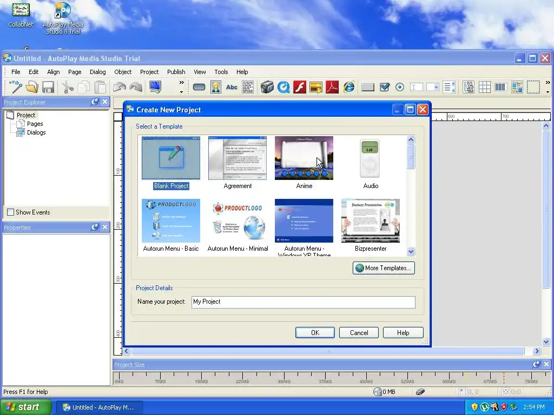Click the Help button in dialog
This screenshot has height=415, width=554.
pos(403,332)
